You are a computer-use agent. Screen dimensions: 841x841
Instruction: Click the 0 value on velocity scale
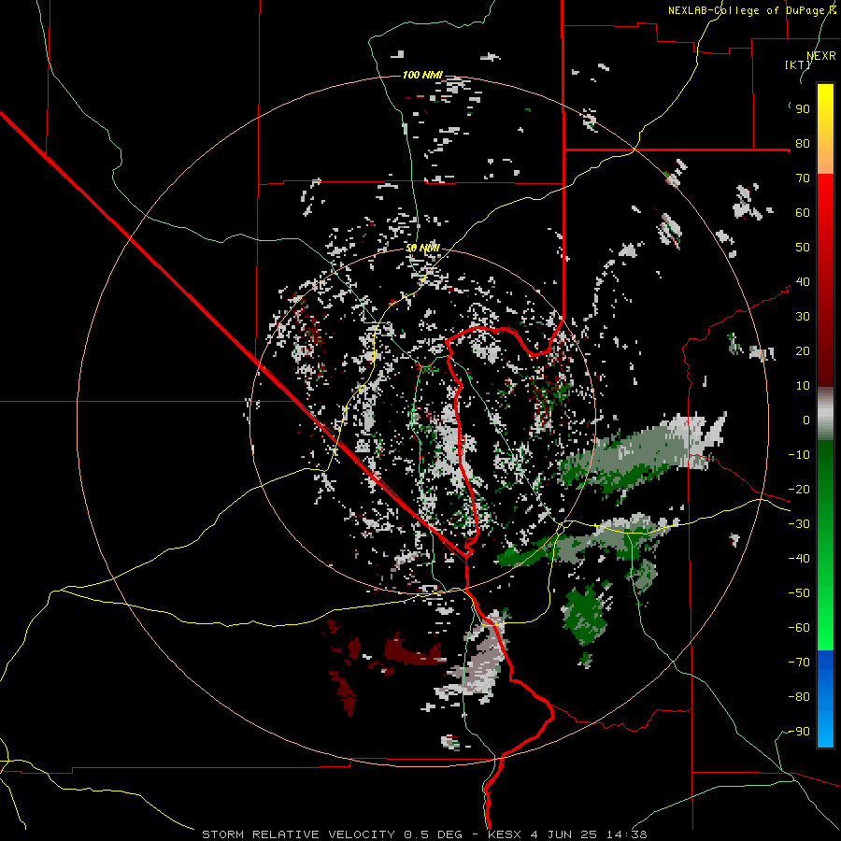tap(806, 420)
